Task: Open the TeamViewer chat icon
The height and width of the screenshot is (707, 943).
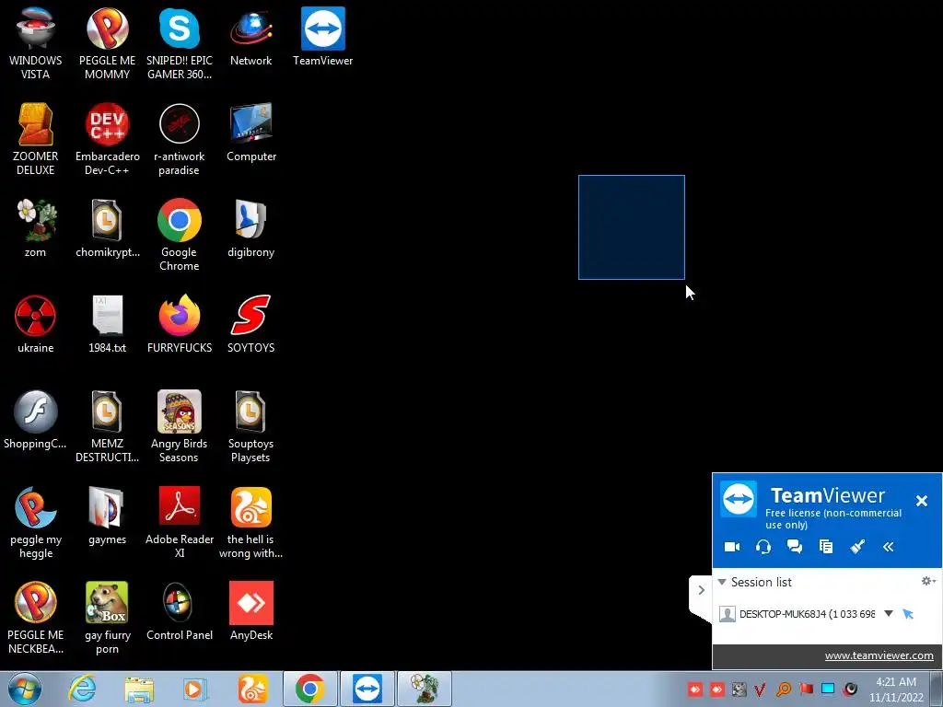Action: coord(795,547)
